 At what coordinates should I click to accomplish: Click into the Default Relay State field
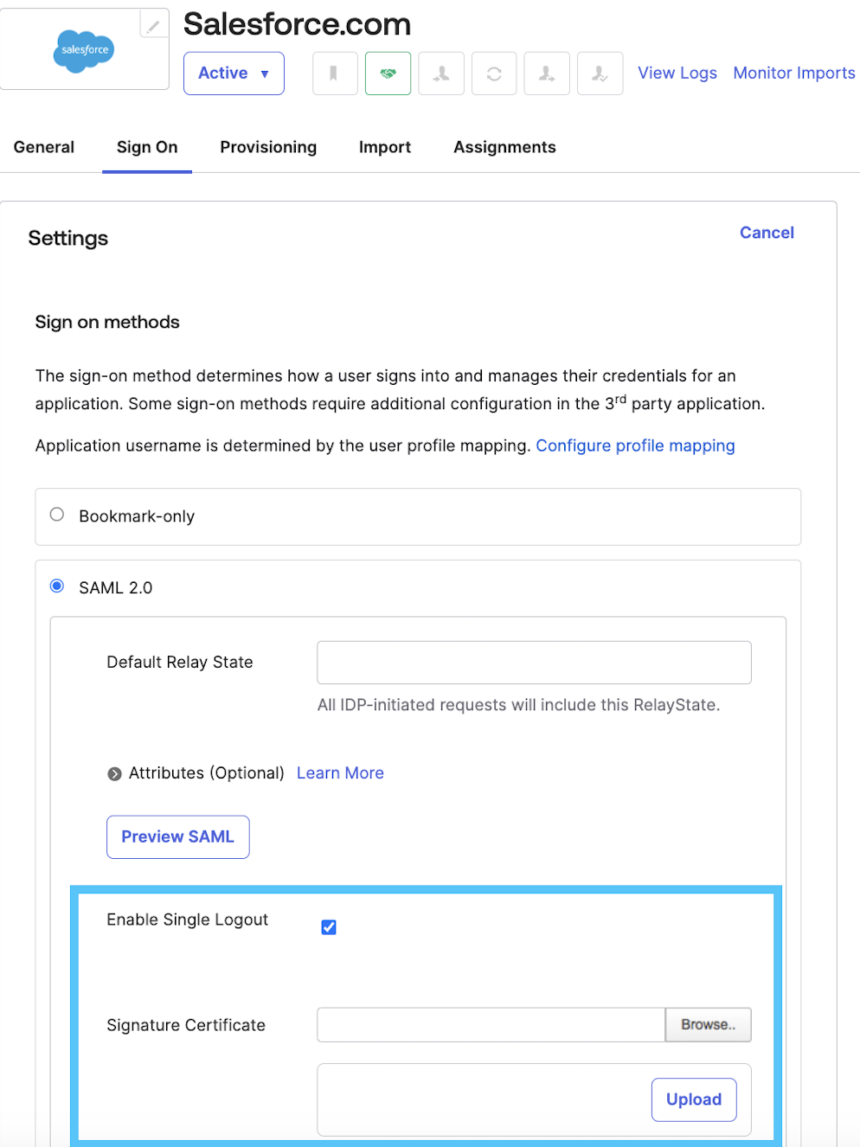[x=534, y=663]
